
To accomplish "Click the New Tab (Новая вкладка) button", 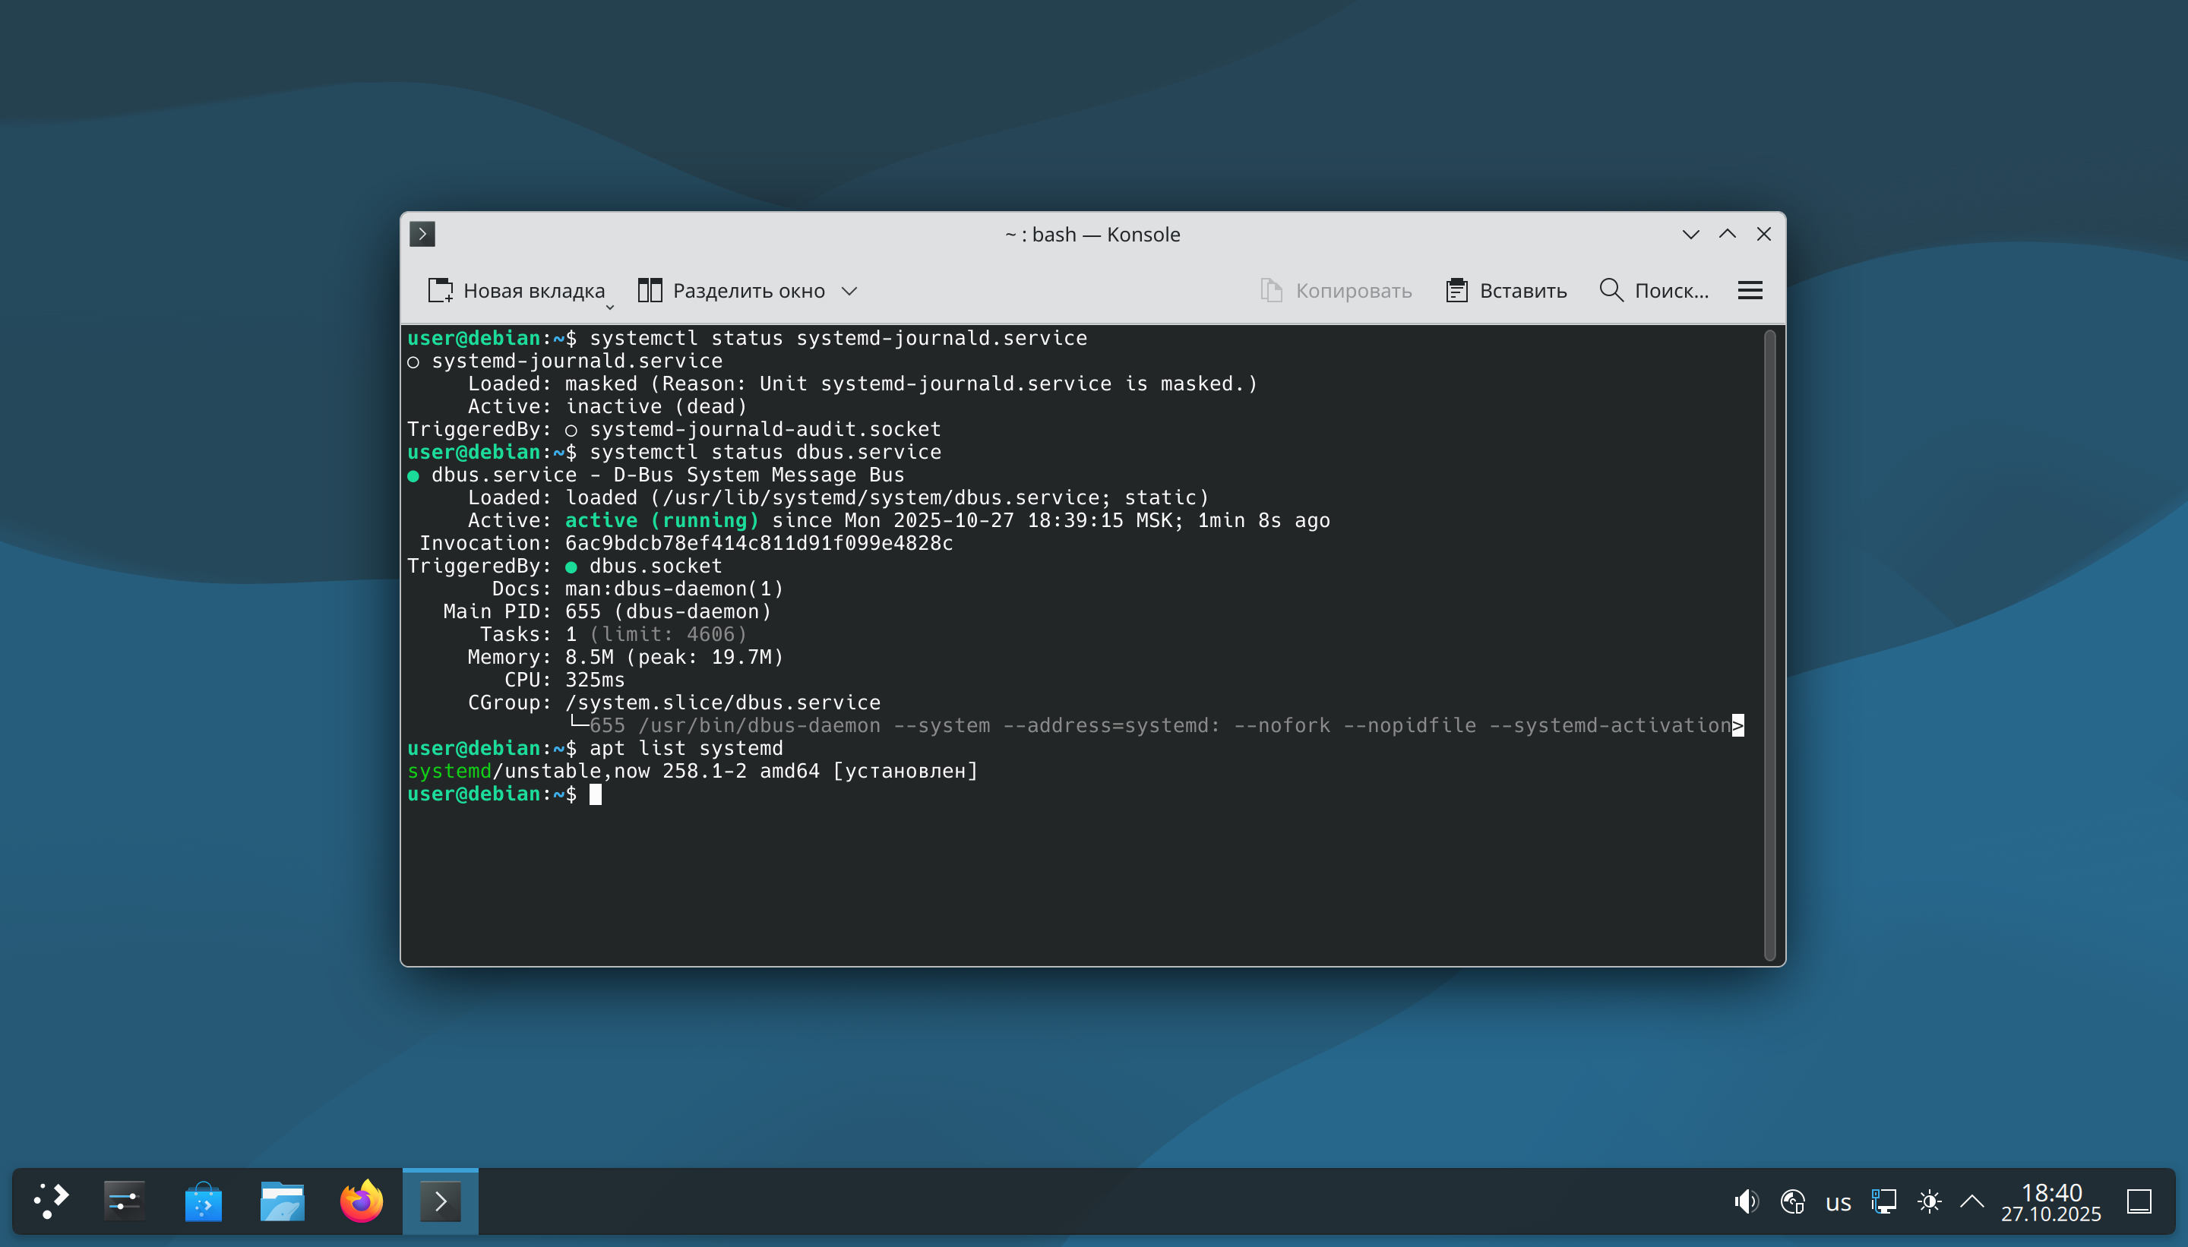I will coord(516,290).
